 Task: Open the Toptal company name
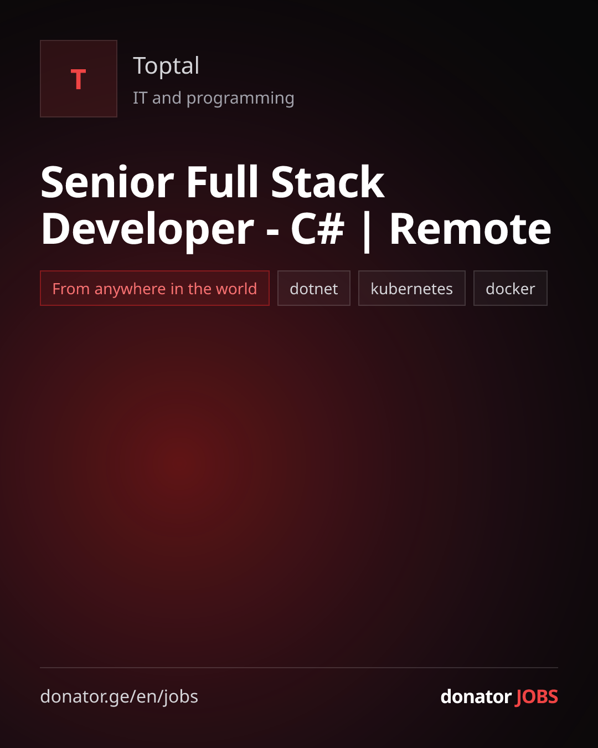pyautogui.click(x=166, y=66)
